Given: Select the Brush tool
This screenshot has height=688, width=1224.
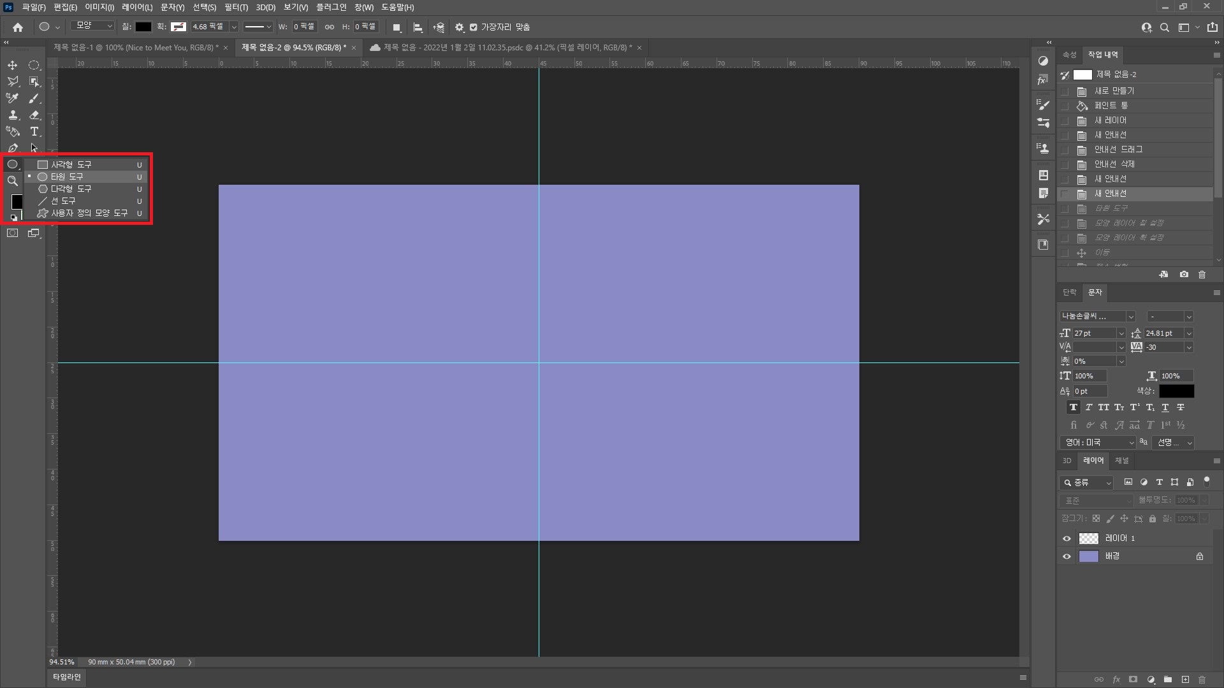Looking at the screenshot, I should [34, 98].
